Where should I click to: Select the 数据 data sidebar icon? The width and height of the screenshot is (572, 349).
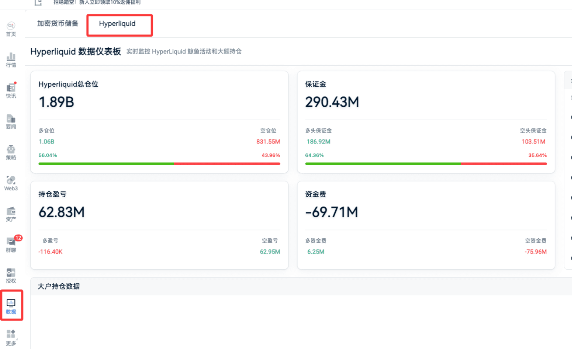[x=11, y=306]
